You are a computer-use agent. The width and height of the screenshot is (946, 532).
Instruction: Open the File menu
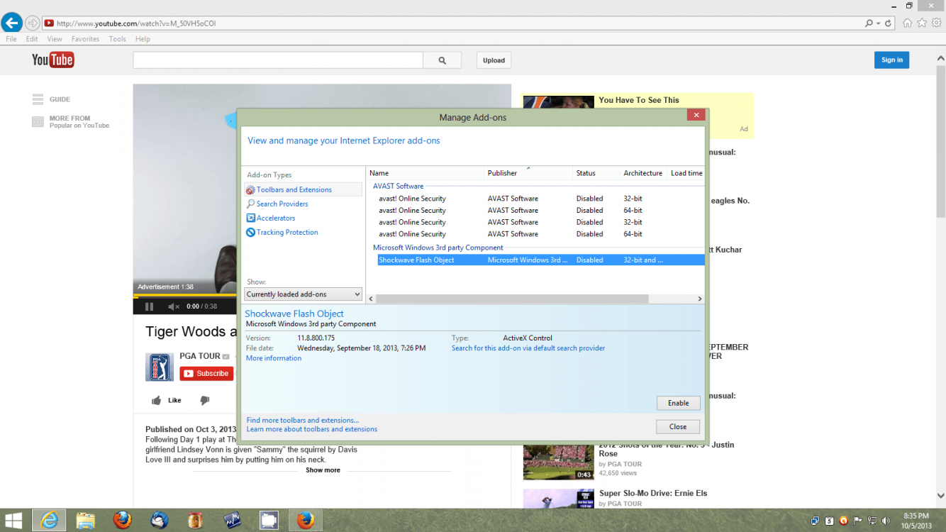pyautogui.click(x=11, y=39)
